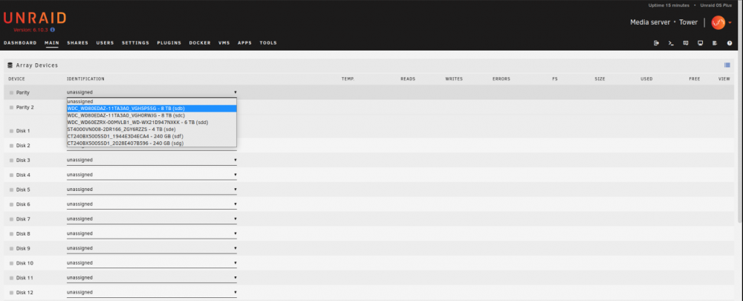Image resolution: width=743 pixels, height=301 pixels.
Task: Open the Disk 4 identification dropdown
Action: click(x=152, y=175)
